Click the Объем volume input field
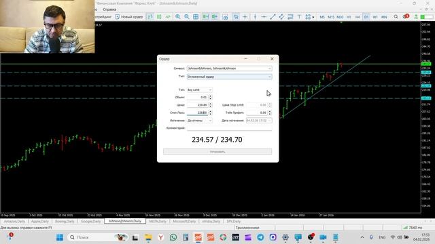 click(x=197, y=98)
